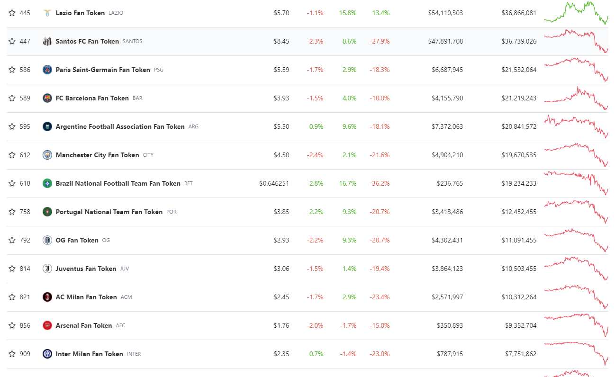Open the Paris Saint-Germain sparkline chart
Screen dimensions: 615x377
coord(576,70)
